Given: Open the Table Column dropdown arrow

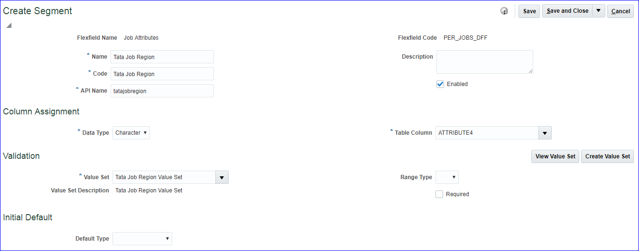Looking at the screenshot, I should (545, 133).
